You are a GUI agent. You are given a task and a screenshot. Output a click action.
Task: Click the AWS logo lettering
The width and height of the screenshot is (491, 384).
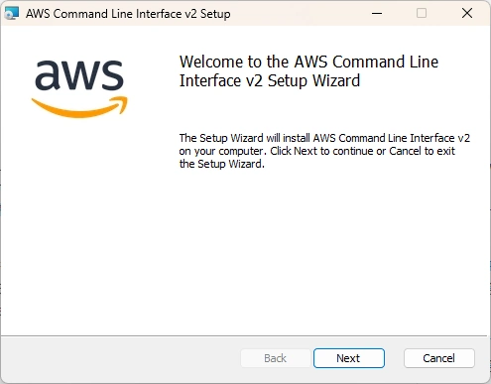(79, 75)
